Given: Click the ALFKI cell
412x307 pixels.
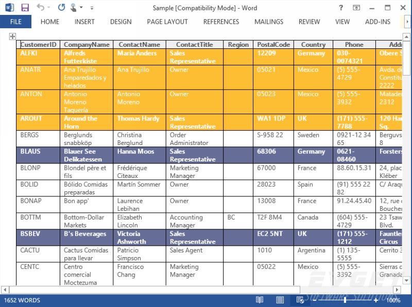Looking at the screenshot, I should point(38,57).
